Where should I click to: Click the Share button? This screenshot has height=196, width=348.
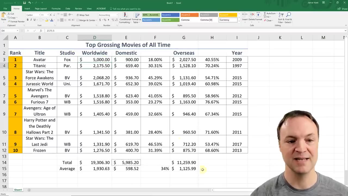coord(342,9)
